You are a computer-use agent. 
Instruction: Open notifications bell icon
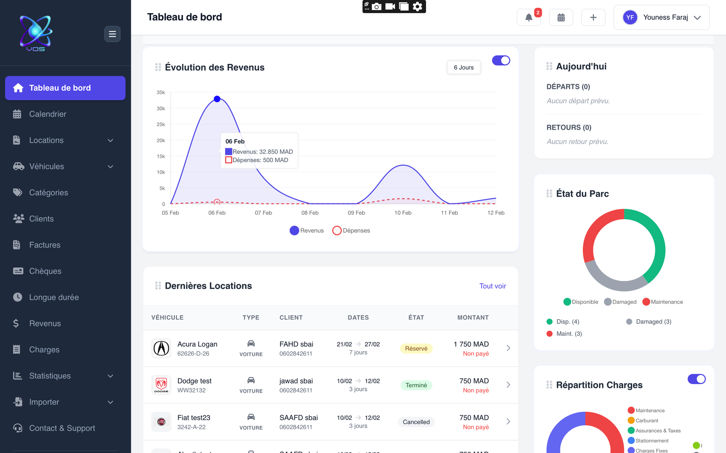(x=529, y=18)
